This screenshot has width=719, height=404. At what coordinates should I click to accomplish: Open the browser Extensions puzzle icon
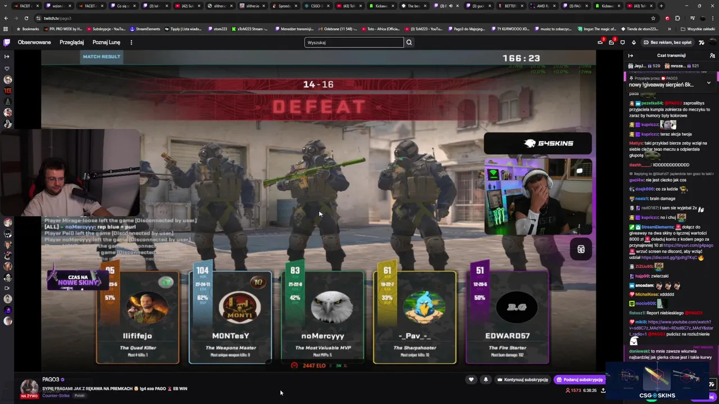tap(677, 18)
